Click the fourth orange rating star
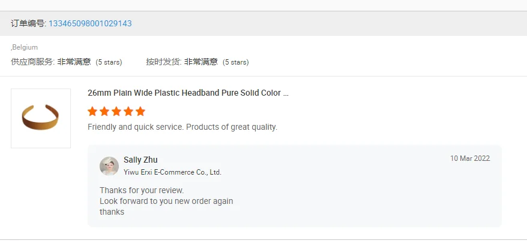Viewport: 527px width, 241px height. 128,111
